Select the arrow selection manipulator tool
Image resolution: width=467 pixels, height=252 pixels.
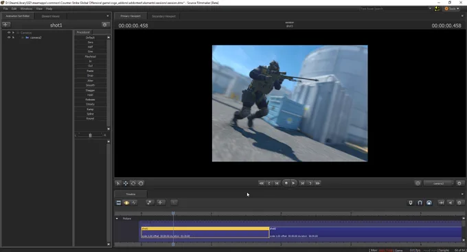118,183
